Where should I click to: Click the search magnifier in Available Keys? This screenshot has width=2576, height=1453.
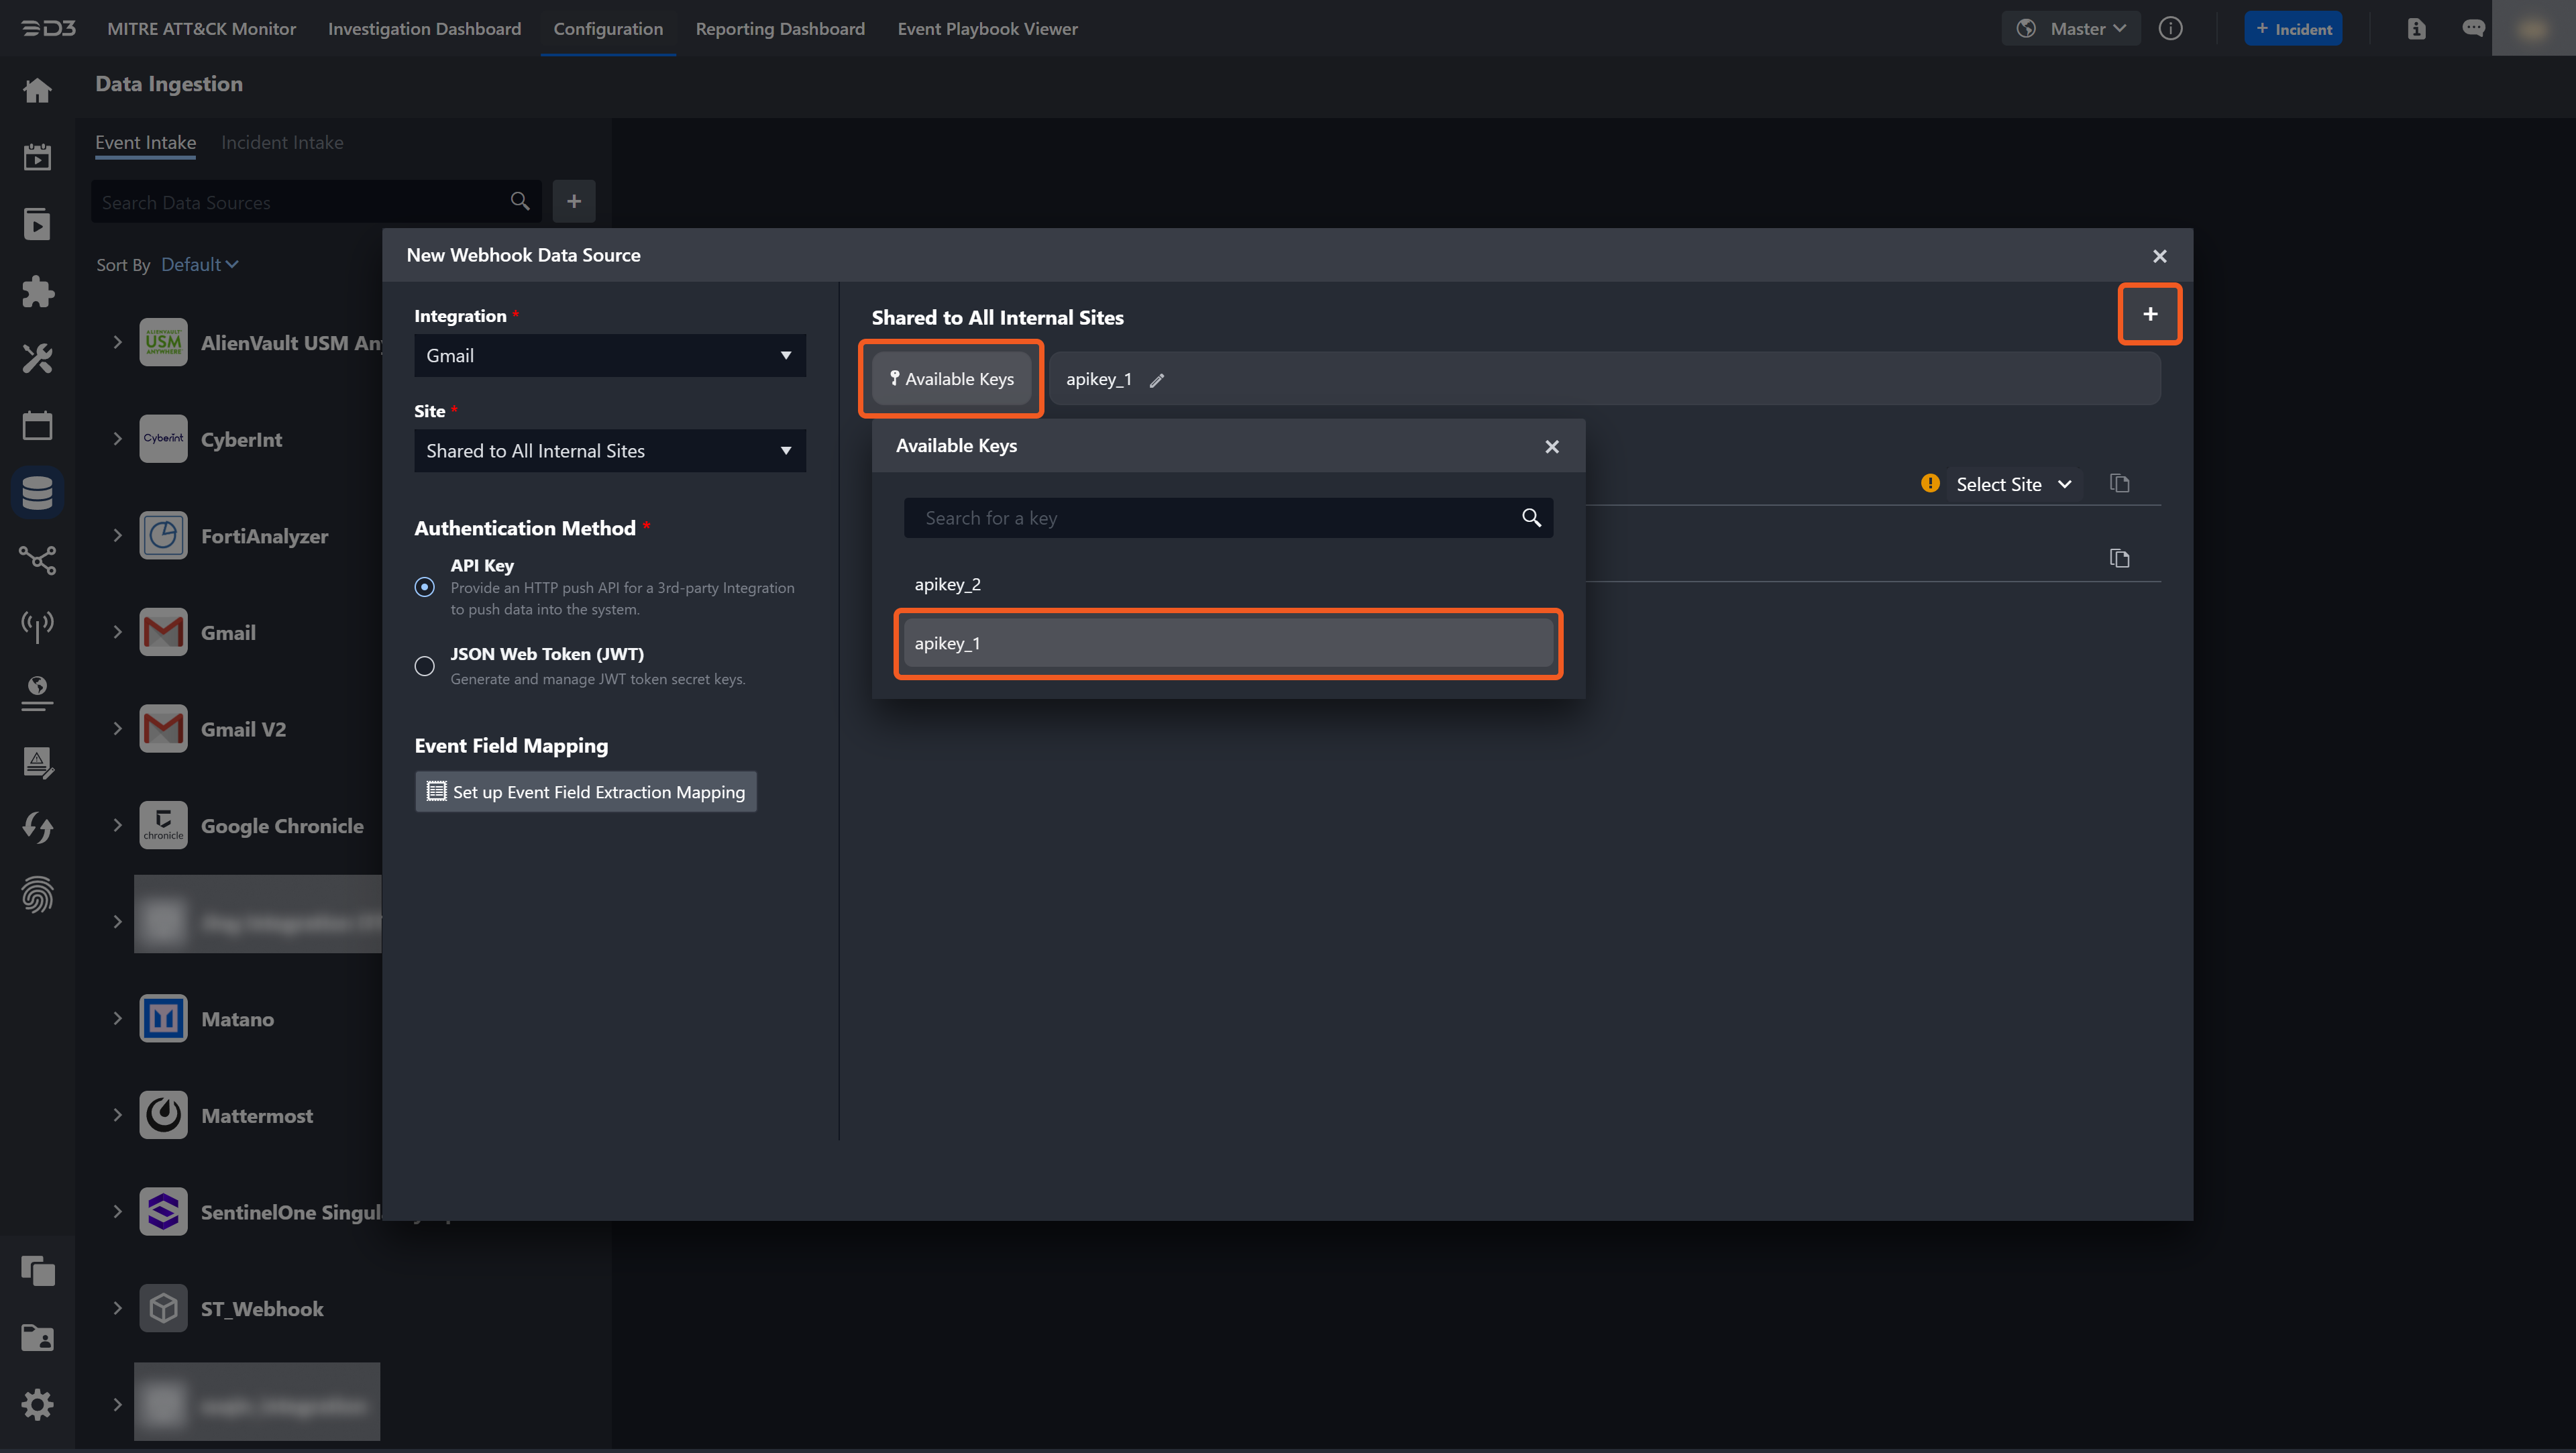pyautogui.click(x=1531, y=518)
